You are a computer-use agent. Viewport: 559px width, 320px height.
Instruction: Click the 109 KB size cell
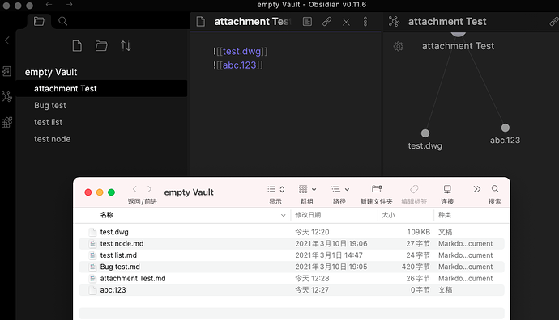419,232
